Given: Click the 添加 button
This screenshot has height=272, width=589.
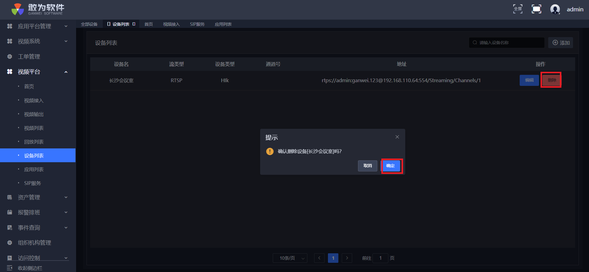Looking at the screenshot, I should click(561, 43).
